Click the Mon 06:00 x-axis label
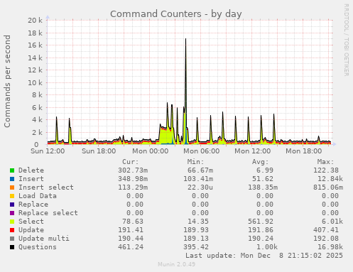The width and height of the screenshot is (353, 272). (202, 151)
